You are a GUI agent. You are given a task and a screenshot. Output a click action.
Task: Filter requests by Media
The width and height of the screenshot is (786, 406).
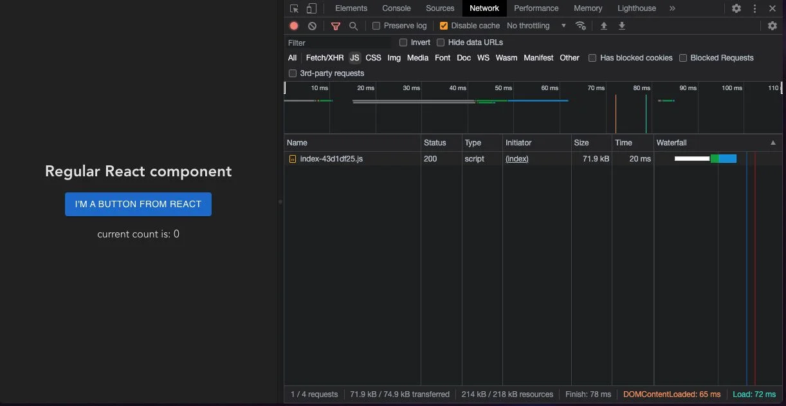pos(417,58)
